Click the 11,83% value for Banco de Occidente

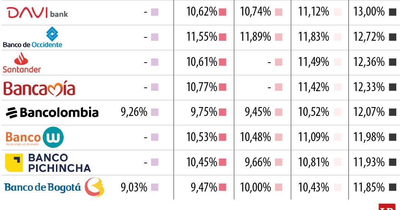[x=313, y=37]
